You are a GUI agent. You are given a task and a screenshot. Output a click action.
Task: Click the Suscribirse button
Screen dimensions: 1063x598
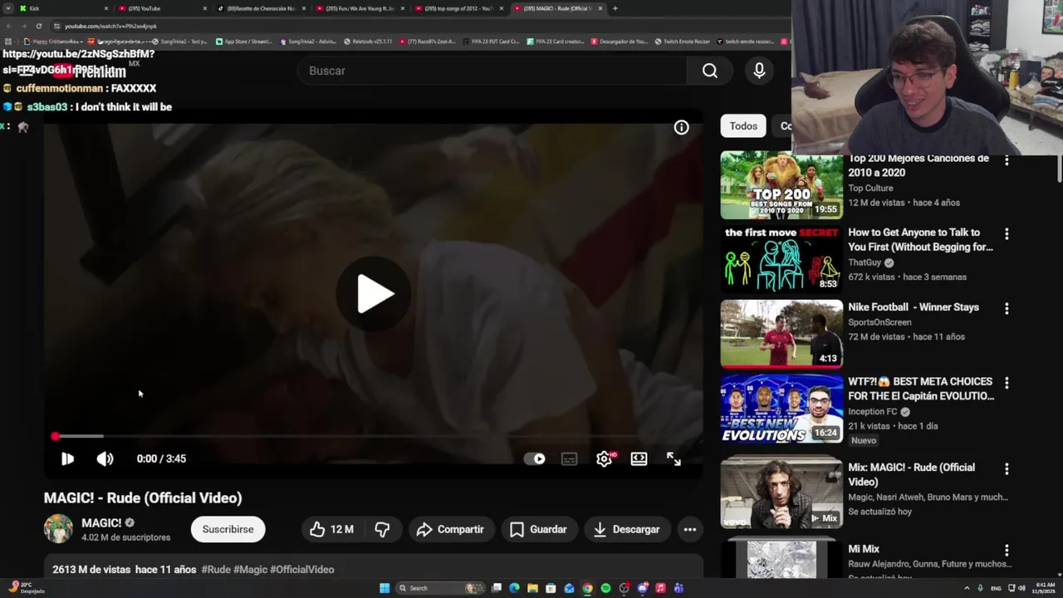coord(228,529)
